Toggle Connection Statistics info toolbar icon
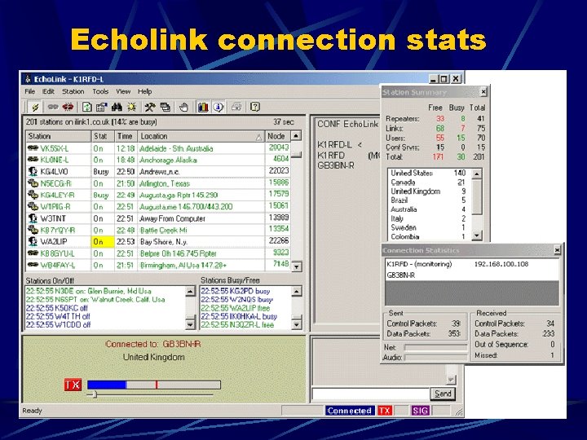This screenshot has height=440, width=587. [218, 108]
